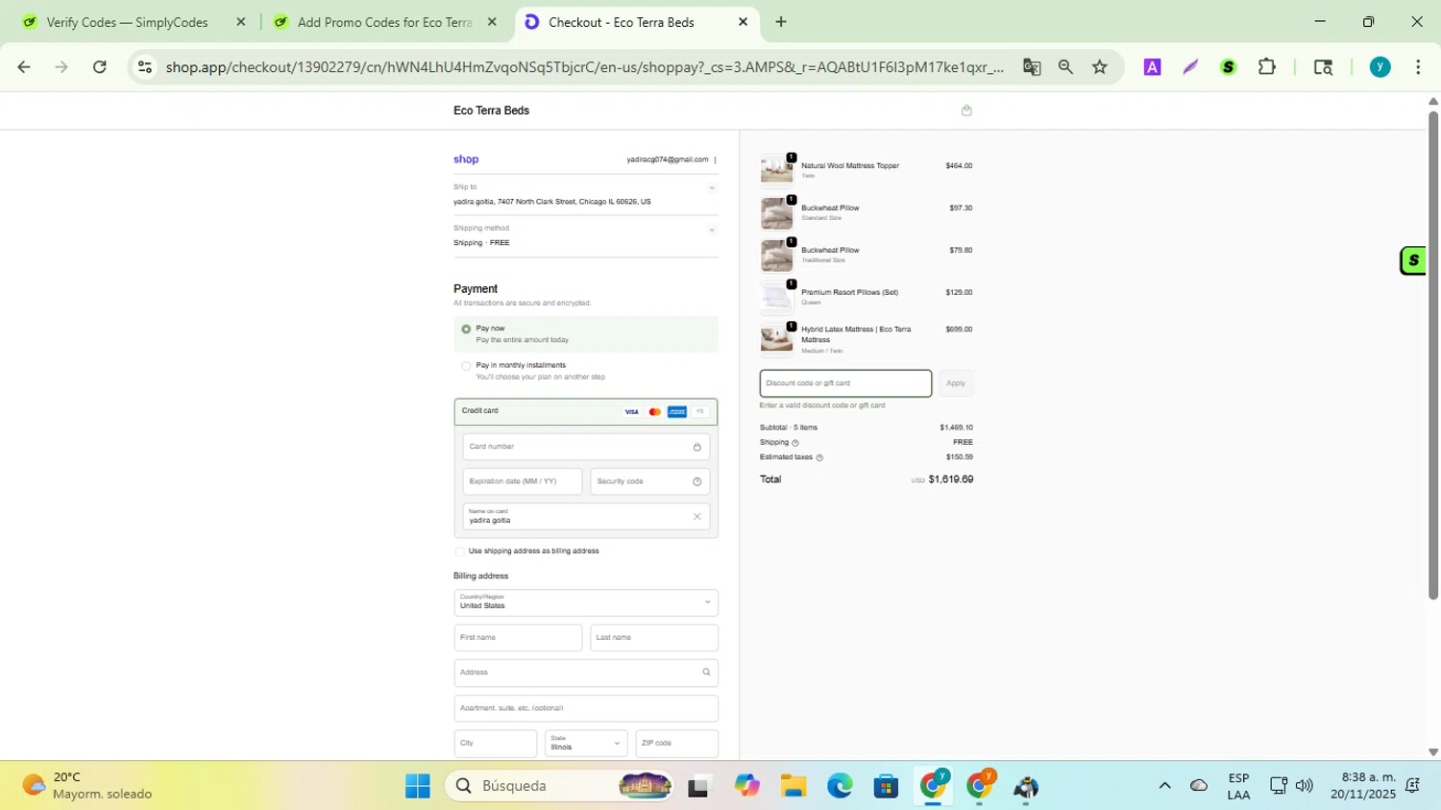Click the zoom magnifier icon in address bar
The height and width of the screenshot is (810, 1441).
click(x=1065, y=67)
